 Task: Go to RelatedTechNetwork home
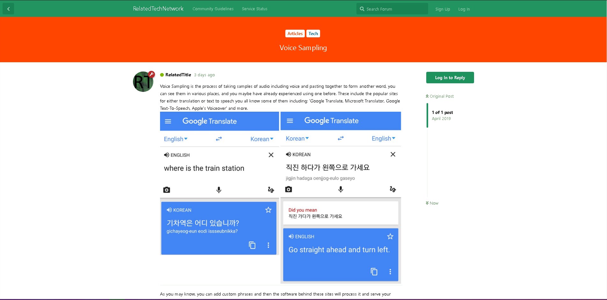coord(158,9)
